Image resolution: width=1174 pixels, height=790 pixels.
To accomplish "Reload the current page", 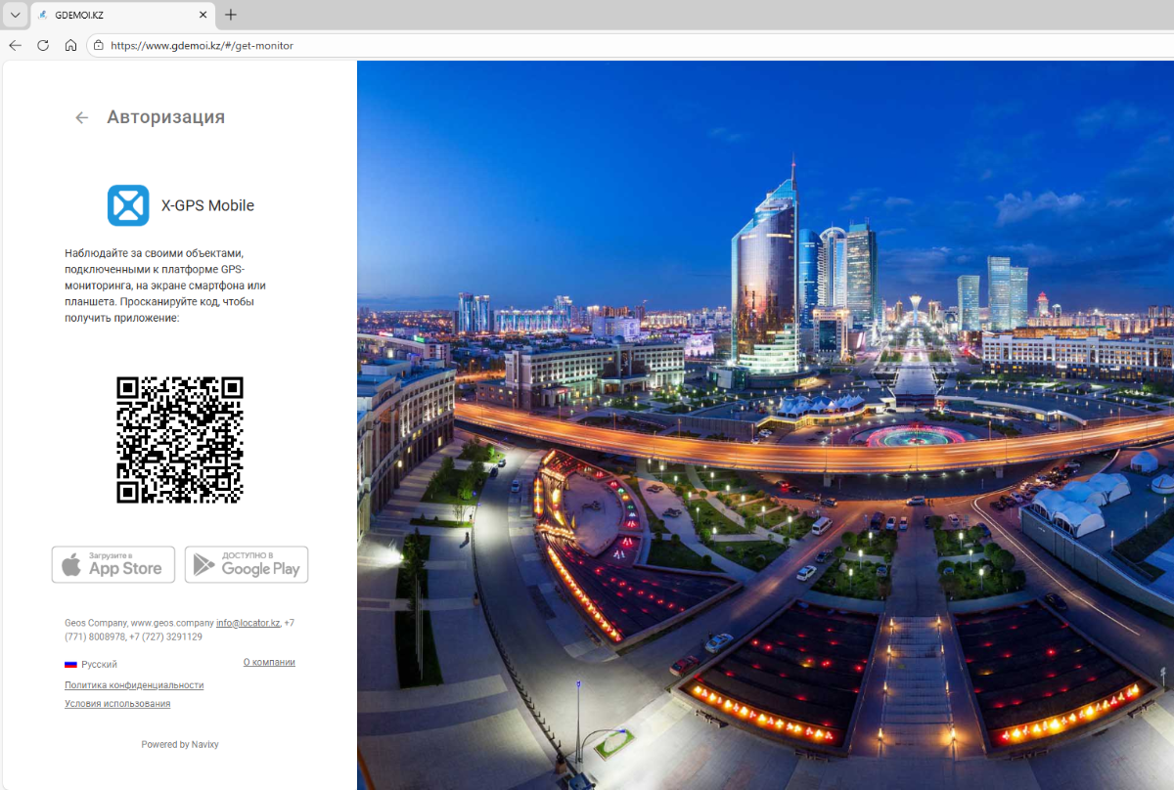I will (x=43, y=45).
